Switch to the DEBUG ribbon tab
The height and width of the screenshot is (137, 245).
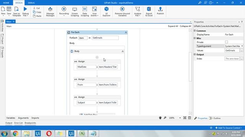pyautogui.click(x=31, y=3)
